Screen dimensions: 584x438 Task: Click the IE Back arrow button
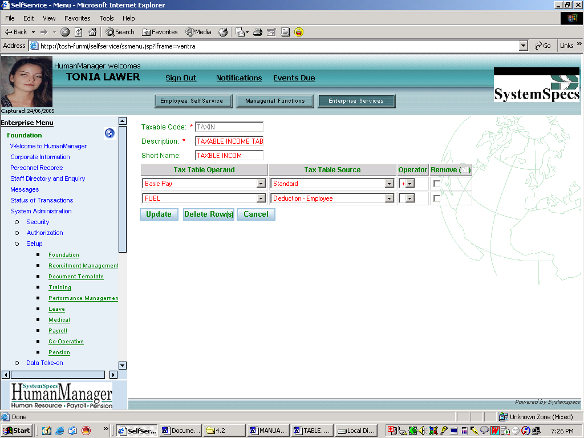tap(15, 32)
